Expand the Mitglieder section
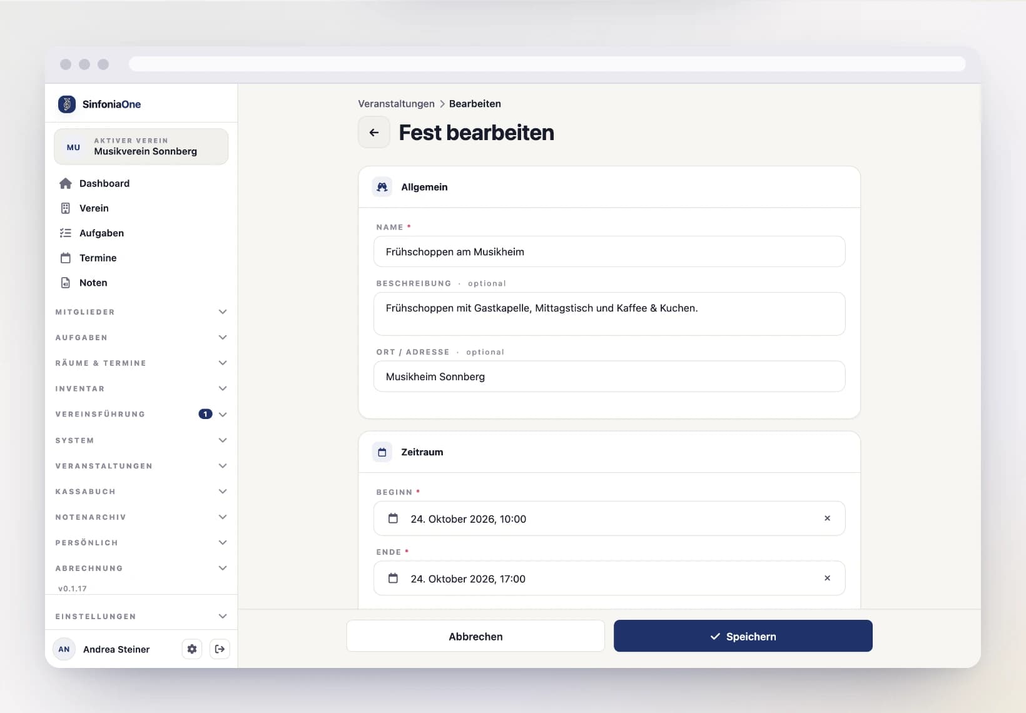This screenshot has height=713, width=1026. 141,312
